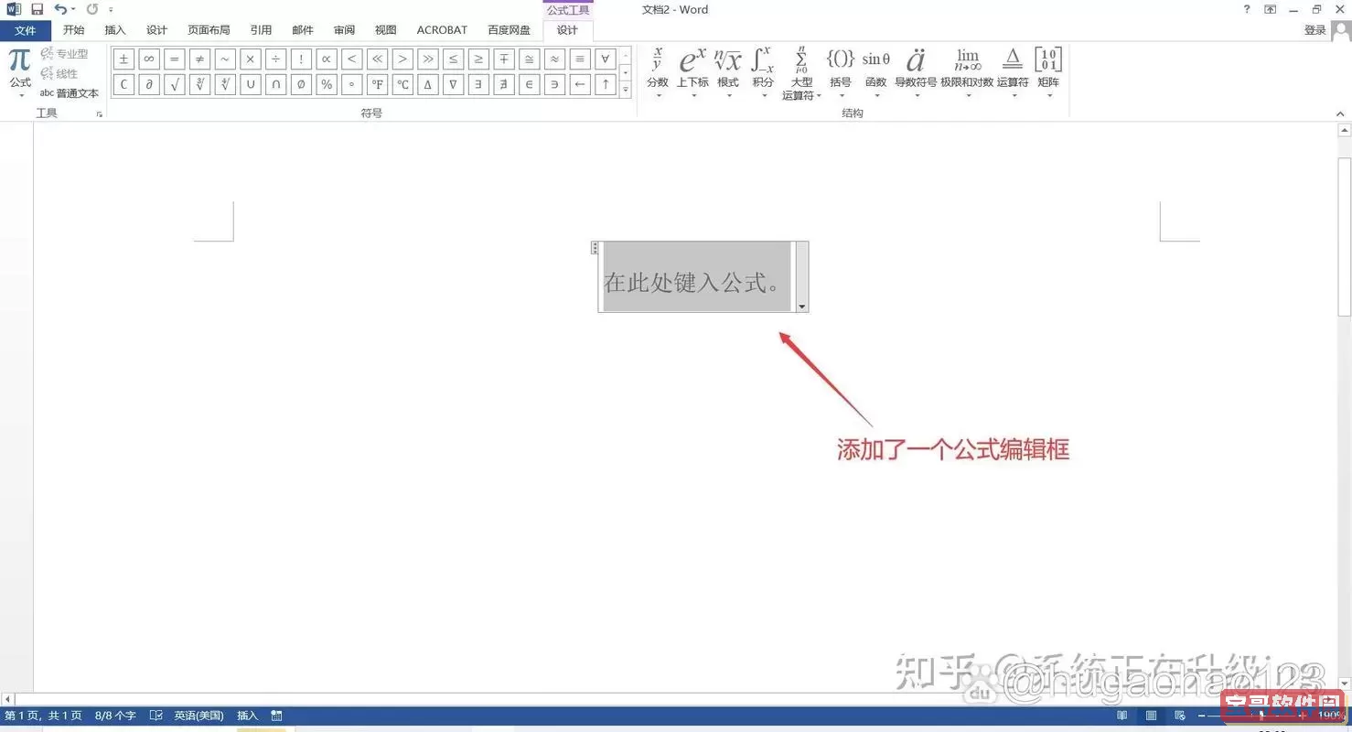
Task: Open the 矩阵 matrix structures dropdown
Action: pos(1048,73)
